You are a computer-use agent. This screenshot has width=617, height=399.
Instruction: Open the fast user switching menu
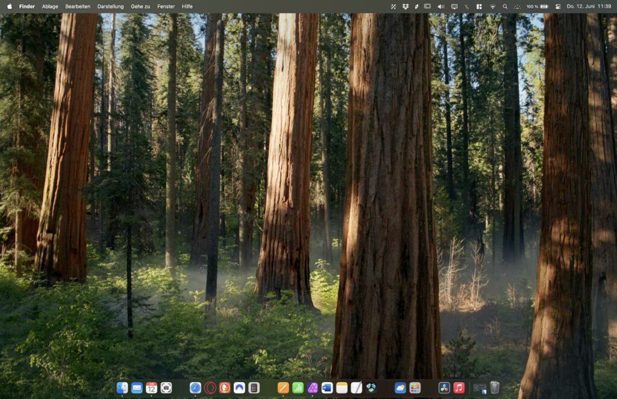click(559, 7)
